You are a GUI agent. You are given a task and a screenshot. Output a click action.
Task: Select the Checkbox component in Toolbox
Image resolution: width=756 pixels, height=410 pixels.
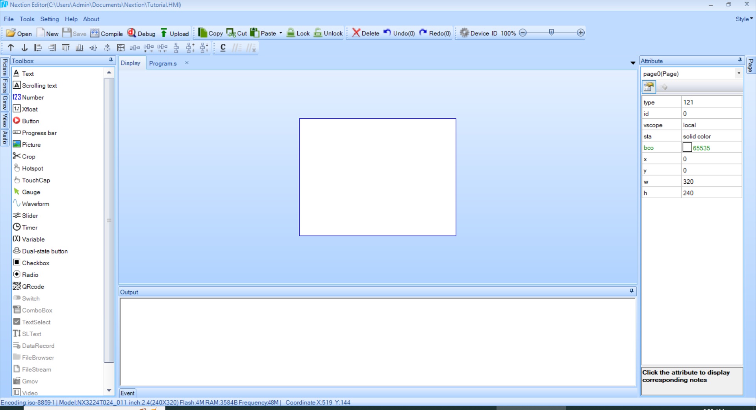[35, 263]
